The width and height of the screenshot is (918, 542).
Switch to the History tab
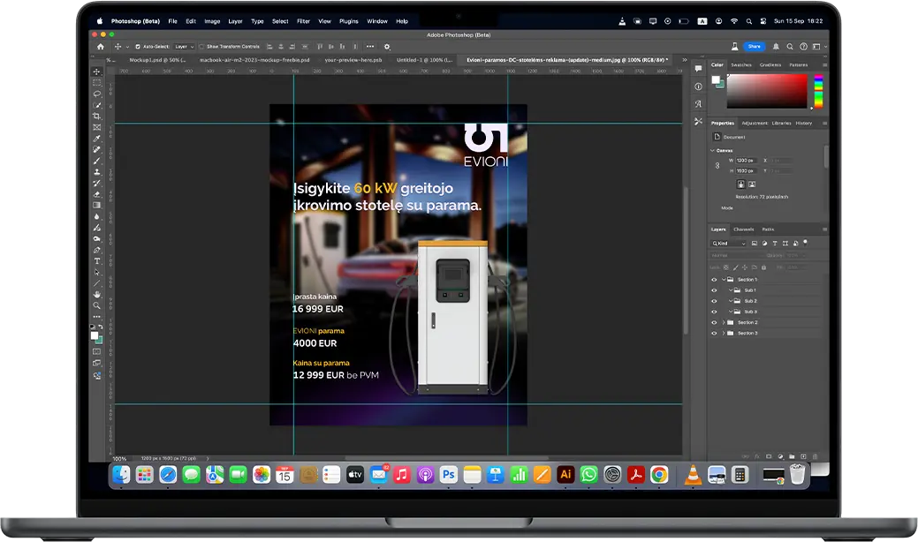tap(804, 124)
